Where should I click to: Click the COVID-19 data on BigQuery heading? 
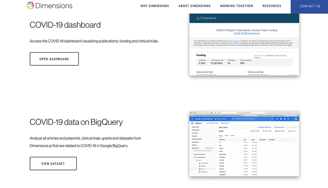pos(76,122)
